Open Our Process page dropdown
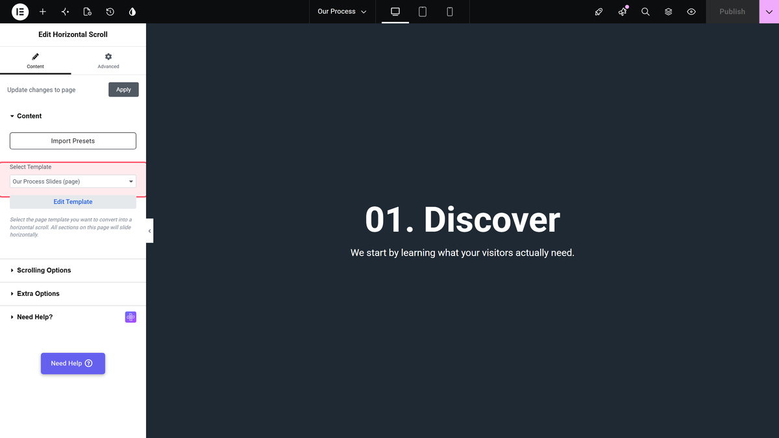 click(x=342, y=12)
